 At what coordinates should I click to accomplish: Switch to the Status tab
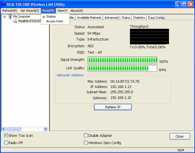coord(126,18)
